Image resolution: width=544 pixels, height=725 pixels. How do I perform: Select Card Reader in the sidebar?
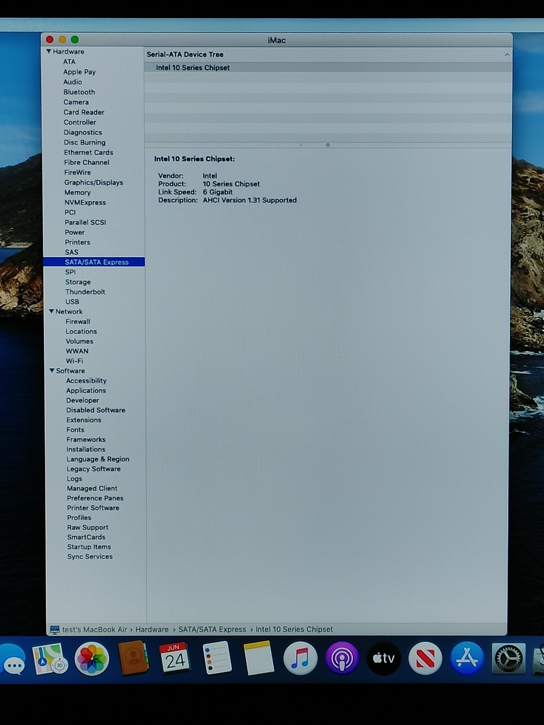pyautogui.click(x=84, y=112)
